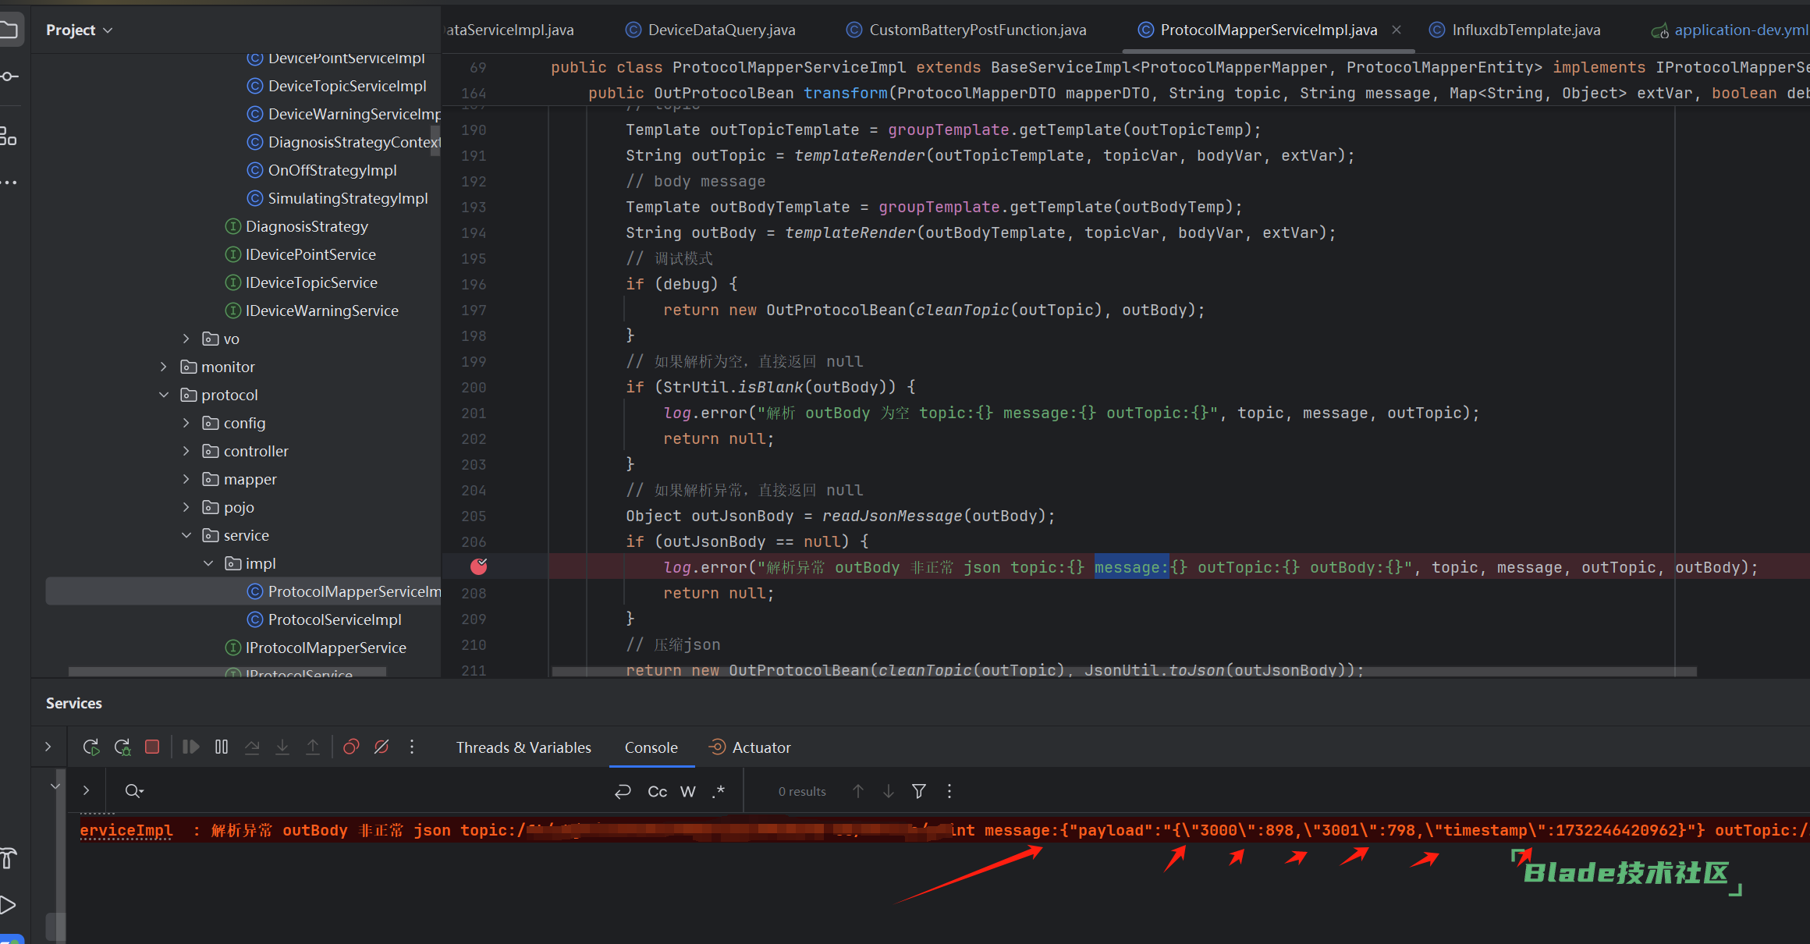The width and height of the screenshot is (1810, 944).
Task: Open SimulatingStrategyImpl class
Action: [338, 198]
